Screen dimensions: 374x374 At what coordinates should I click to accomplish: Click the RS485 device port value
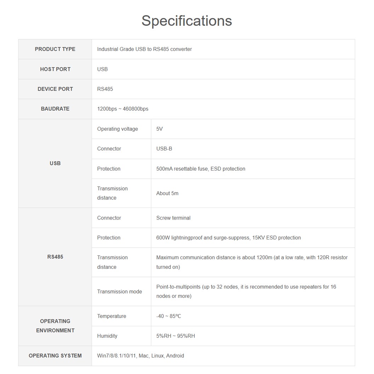point(105,89)
